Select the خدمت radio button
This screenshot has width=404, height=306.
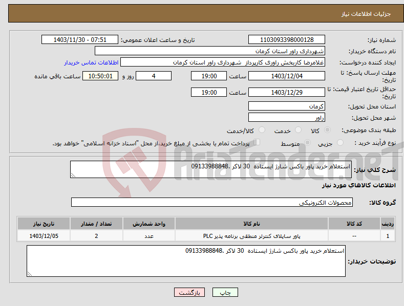coord(298,130)
